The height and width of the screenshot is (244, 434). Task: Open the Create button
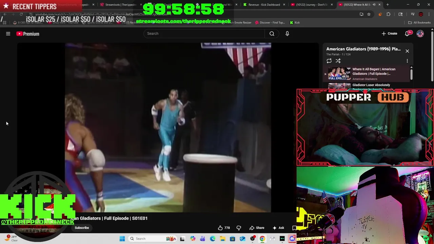tap(389, 34)
